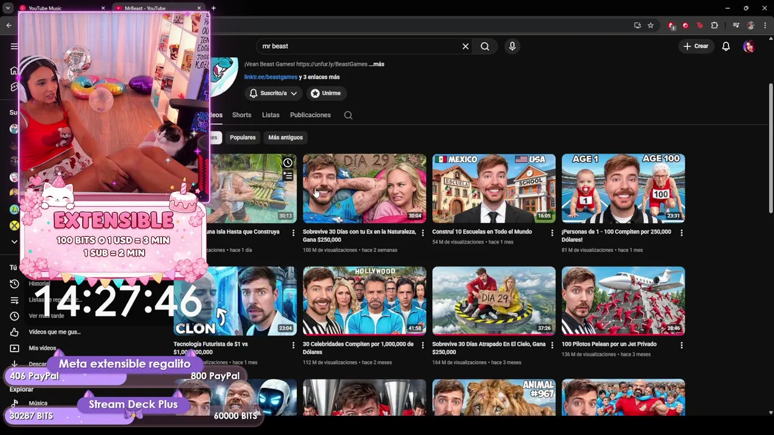The image size is (774, 435).
Task: Open the Age 1 to Age 100 thumbnail
Action: click(x=623, y=188)
